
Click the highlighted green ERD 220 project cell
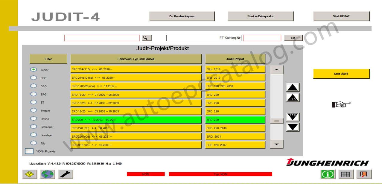(235, 120)
